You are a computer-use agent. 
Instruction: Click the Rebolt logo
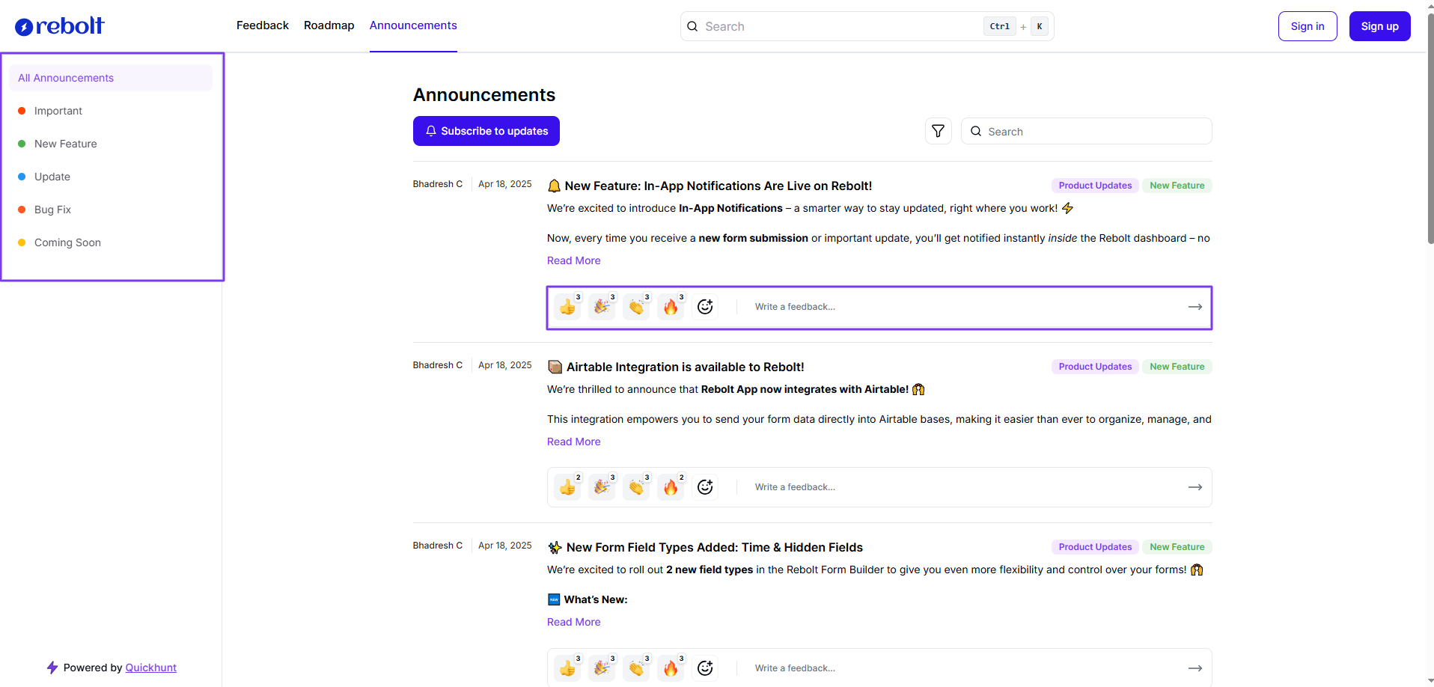point(60,26)
